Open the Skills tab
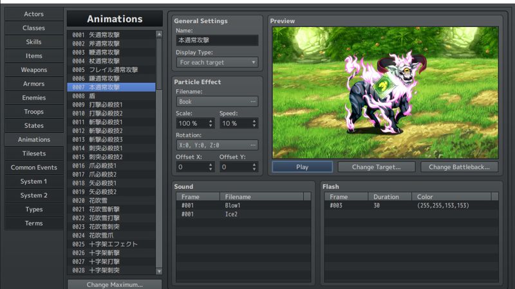Screen dimensions: 515x289 34,42
